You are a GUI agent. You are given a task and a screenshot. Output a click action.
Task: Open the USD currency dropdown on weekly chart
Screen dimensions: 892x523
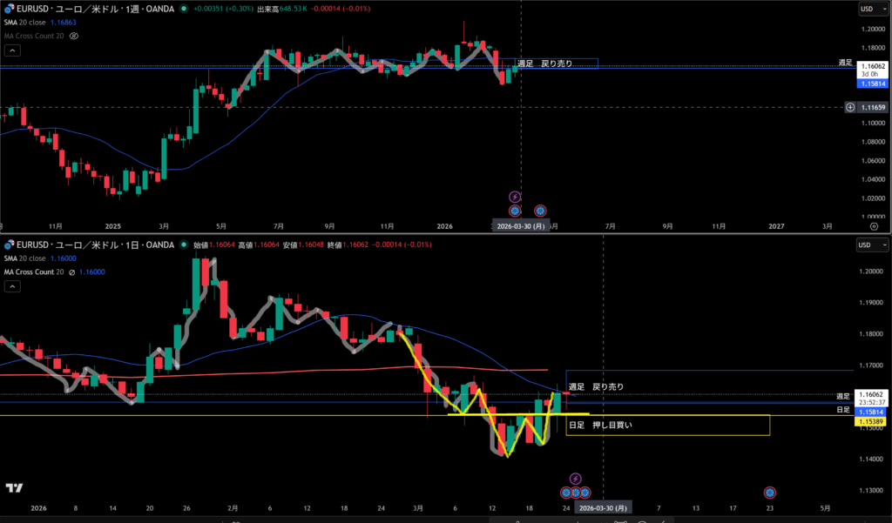pos(868,9)
